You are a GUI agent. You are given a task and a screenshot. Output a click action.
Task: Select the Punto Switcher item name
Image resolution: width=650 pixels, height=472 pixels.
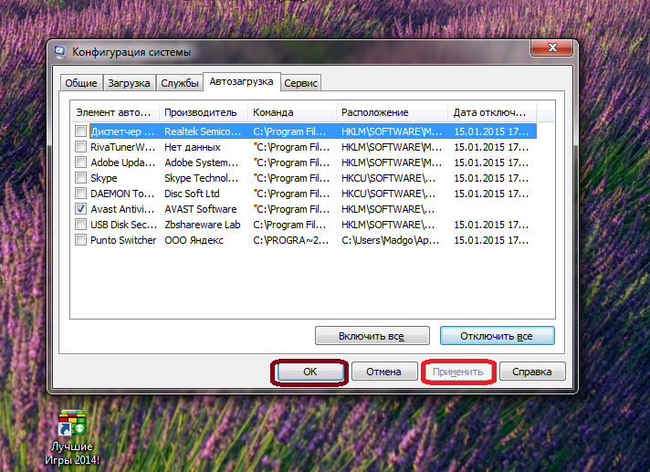123,240
